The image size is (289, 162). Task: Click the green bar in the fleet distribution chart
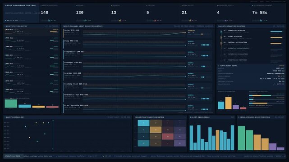(11, 103)
